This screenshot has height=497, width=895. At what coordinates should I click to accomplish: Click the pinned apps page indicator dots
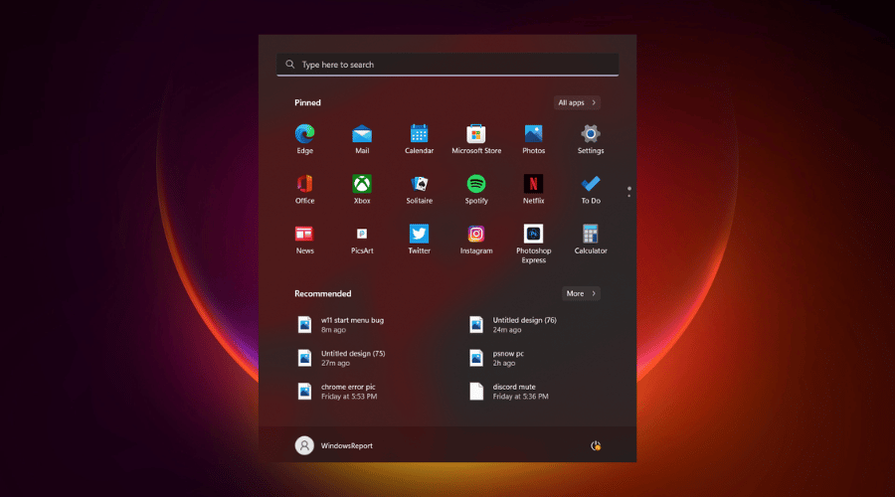(x=629, y=192)
